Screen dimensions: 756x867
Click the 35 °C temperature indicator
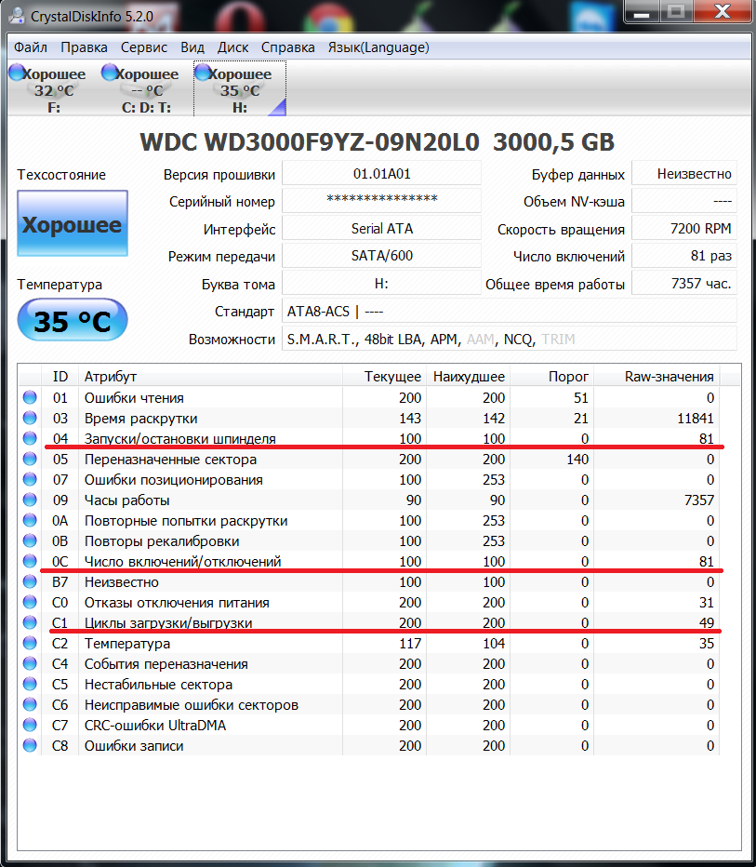coord(73,321)
